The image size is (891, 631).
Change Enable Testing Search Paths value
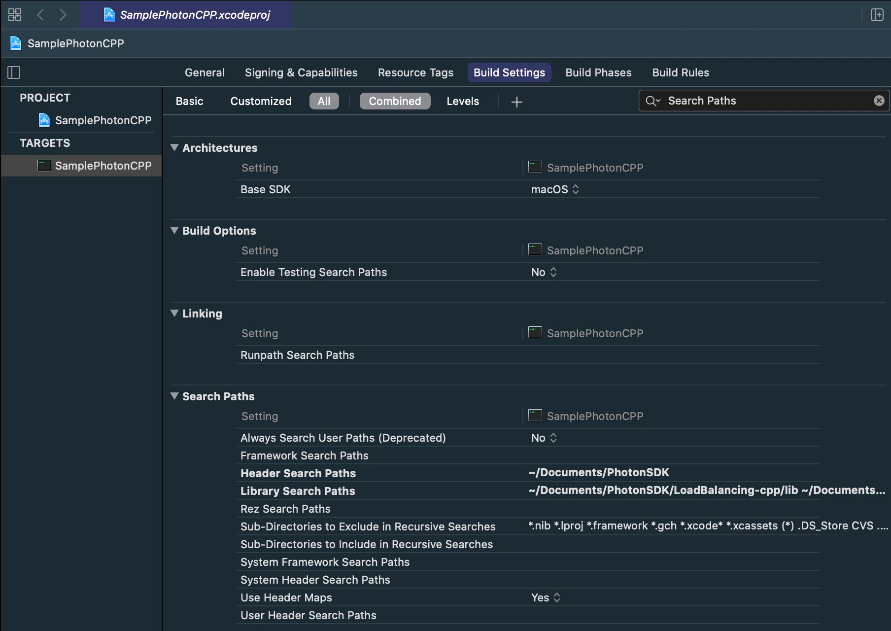coord(544,272)
